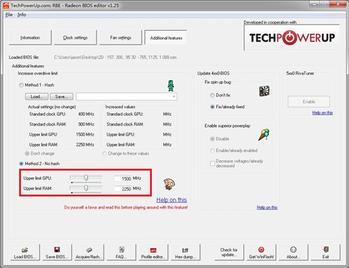The height and width of the screenshot is (268, 349).
Task: Open the About dialog
Action: 293,252
